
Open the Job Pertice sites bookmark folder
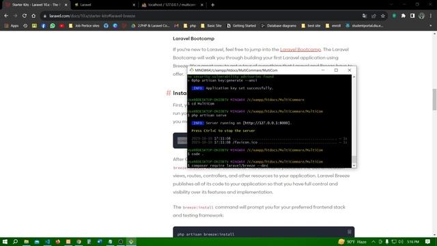(84, 26)
